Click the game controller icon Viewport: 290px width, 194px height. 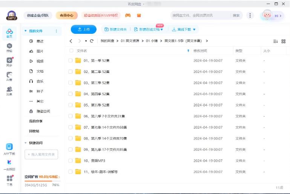tap(128, 15)
